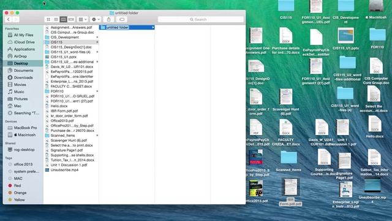392x221 pixels.
Task: Select Office2013.pdf desktop icon
Action: point(256,188)
